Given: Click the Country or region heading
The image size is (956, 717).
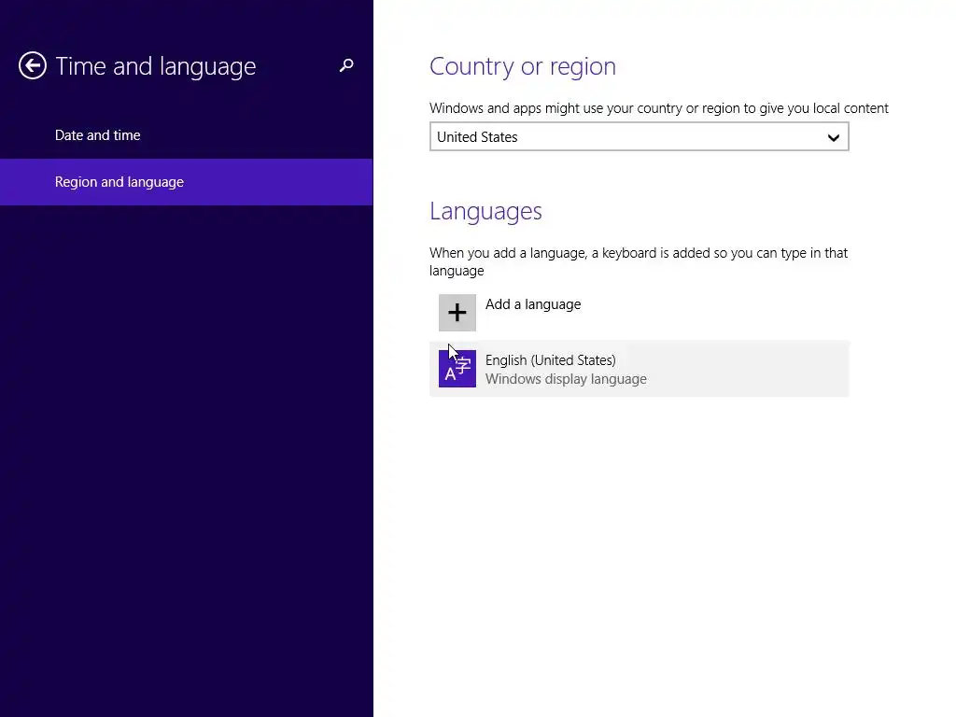Looking at the screenshot, I should click(x=523, y=66).
